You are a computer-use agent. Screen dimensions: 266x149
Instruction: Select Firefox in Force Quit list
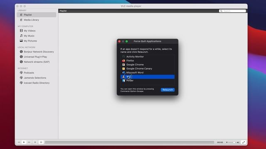(148, 60)
